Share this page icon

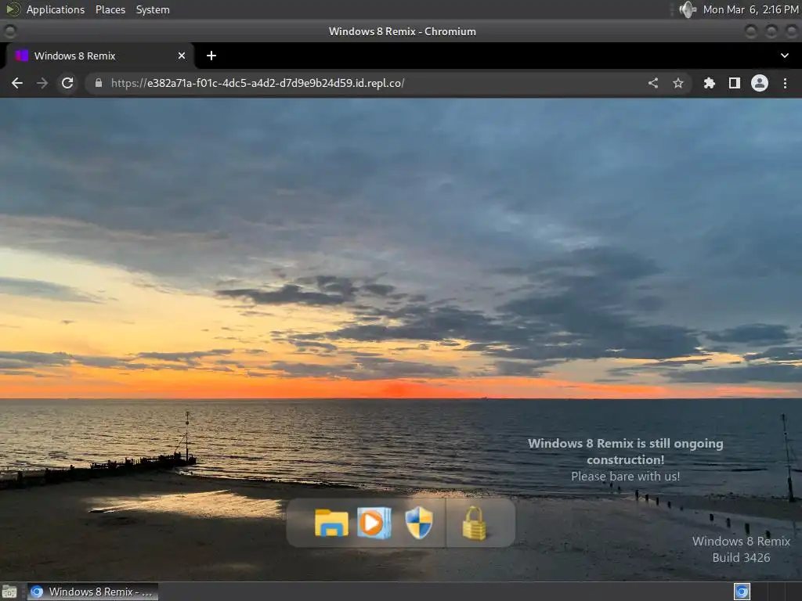(653, 83)
